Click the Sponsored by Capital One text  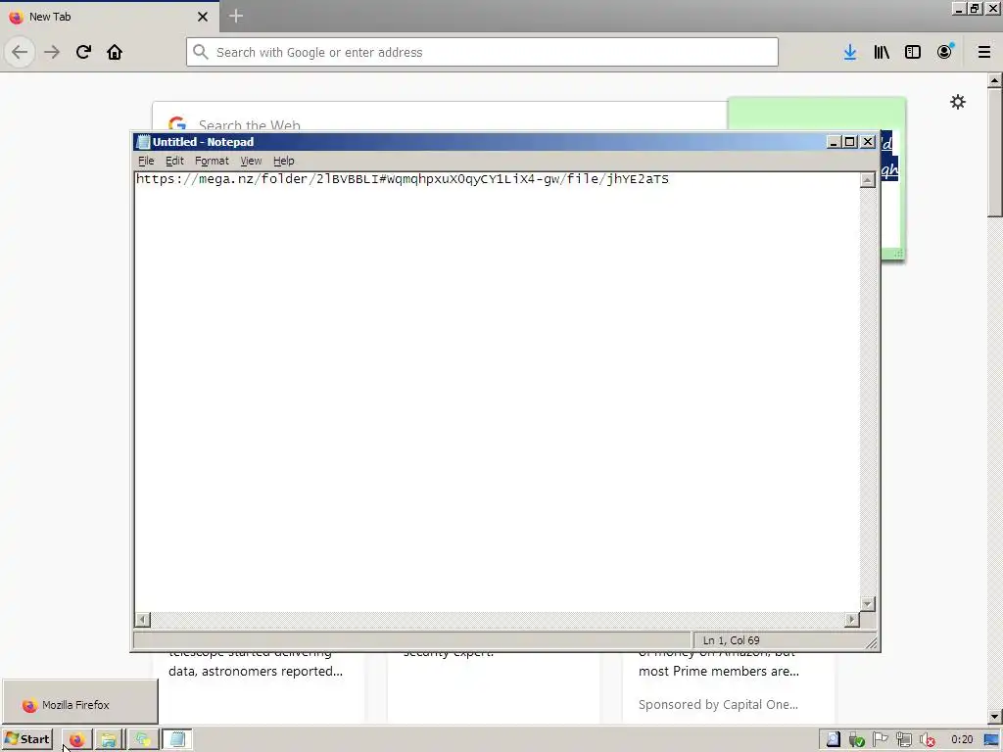point(718,705)
